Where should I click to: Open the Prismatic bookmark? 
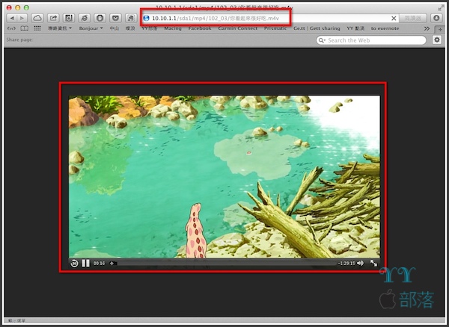point(275,28)
